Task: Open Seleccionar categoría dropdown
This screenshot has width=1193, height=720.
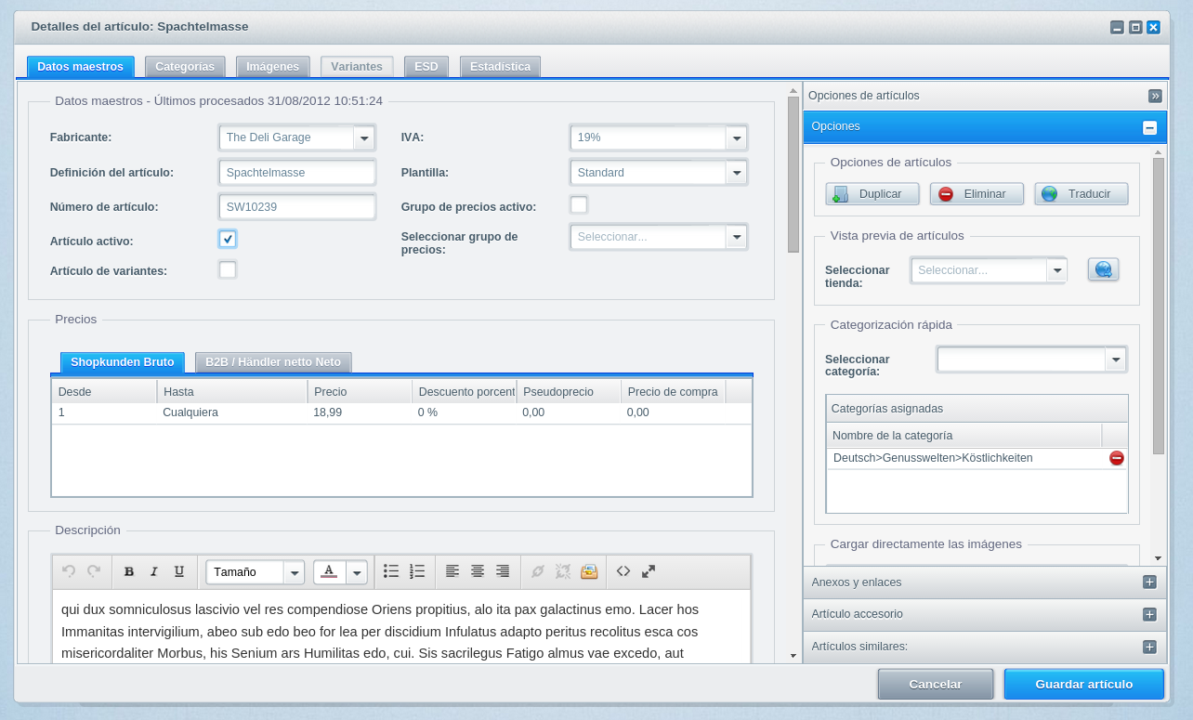Action: 1115,360
